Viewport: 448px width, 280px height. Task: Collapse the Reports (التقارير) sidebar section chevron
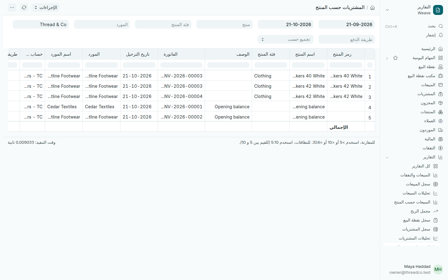pos(387,157)
